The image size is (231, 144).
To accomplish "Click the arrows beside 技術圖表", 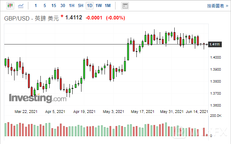I will tap(226, 6).
